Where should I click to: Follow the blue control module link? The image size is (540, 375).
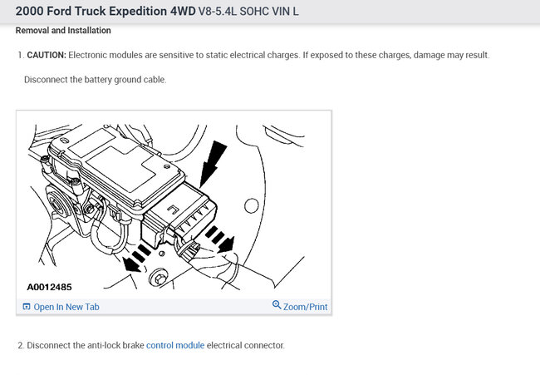pyautogui.click(x=175, y=345)
